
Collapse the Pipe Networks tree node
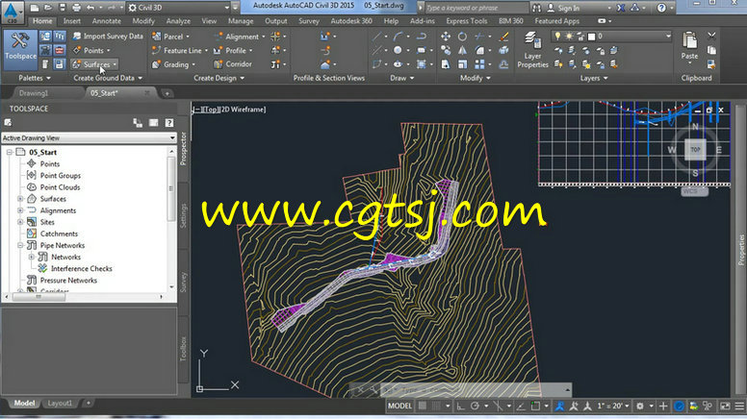(x=20, y=245)
